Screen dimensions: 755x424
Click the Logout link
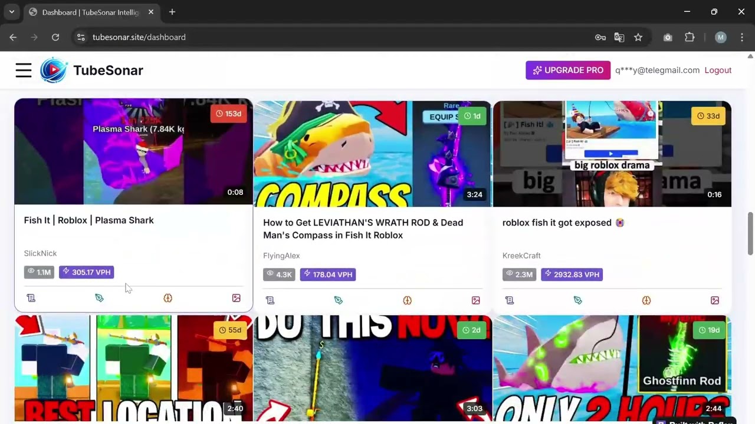pos(718,70)
